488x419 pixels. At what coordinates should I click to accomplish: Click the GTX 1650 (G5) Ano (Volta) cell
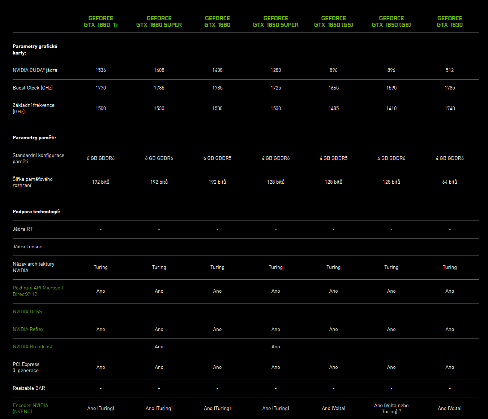334,408
